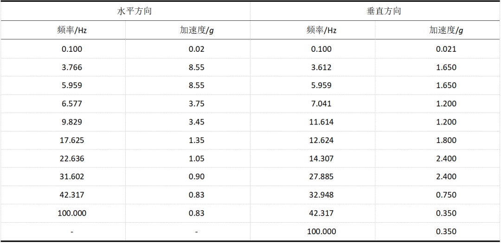
Task: Select the cell showing 27.885
Action: (x=321, y=177)
